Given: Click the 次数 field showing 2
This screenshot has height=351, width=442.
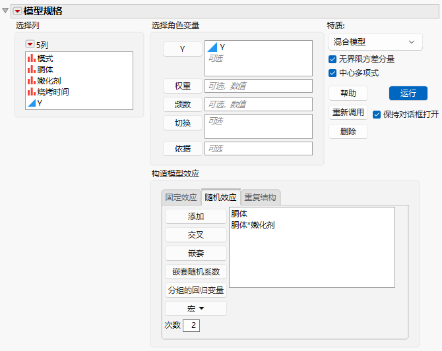Looking at the screenshot, I should (191, 325).
